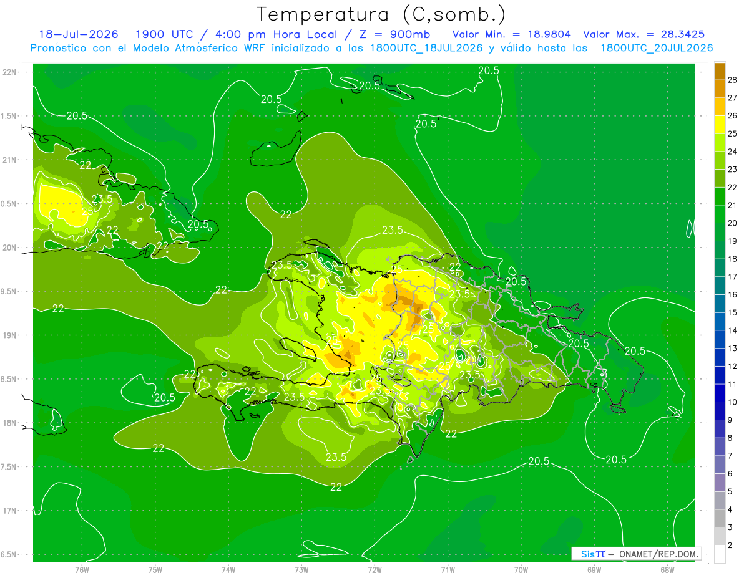The image size is (749, 578).
Task: Click legend value 25
Action: (733, 133)
